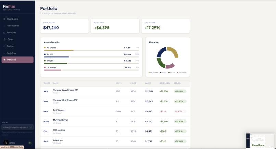Screen dimensions: 276x149
Task: Click the PRICE column header
Action: (x=133, y=83)
